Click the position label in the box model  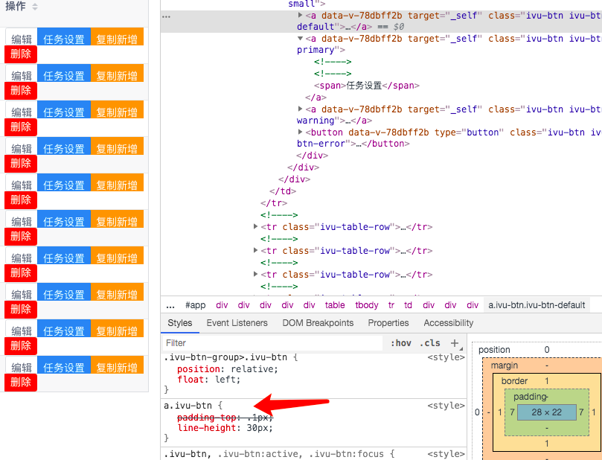494,350
